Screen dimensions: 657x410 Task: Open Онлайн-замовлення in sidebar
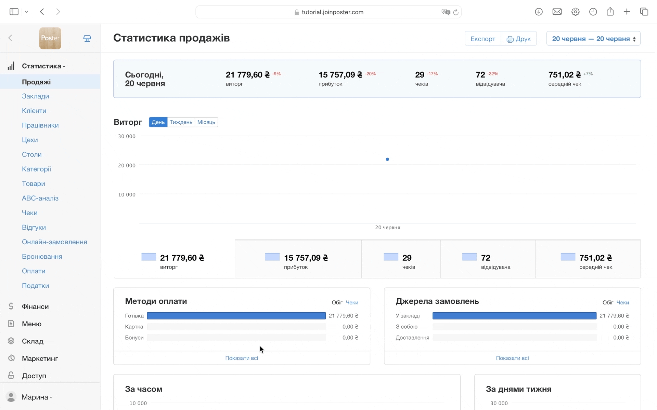coord(55,242)
